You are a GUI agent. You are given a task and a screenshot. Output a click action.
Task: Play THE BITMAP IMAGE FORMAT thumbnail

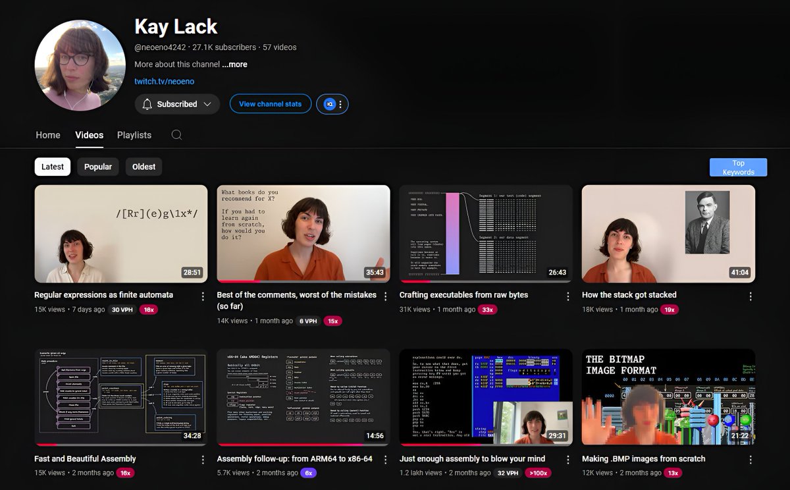click(668, 398)
